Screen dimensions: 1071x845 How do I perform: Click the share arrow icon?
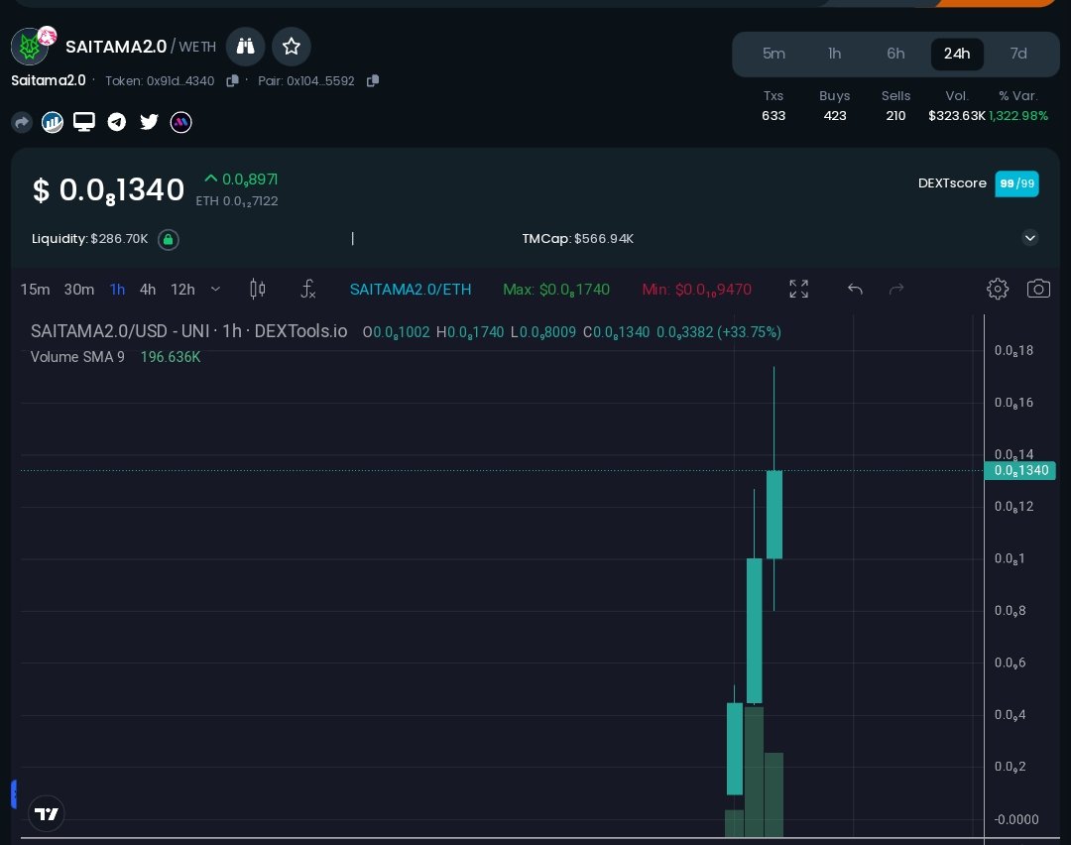click(x=22, y=122)
